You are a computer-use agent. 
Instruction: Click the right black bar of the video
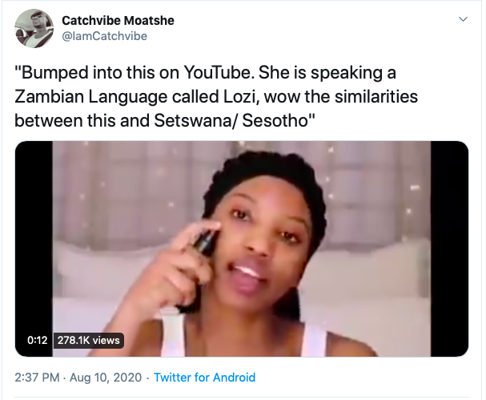pyautogui.click(x=449, y=248)
